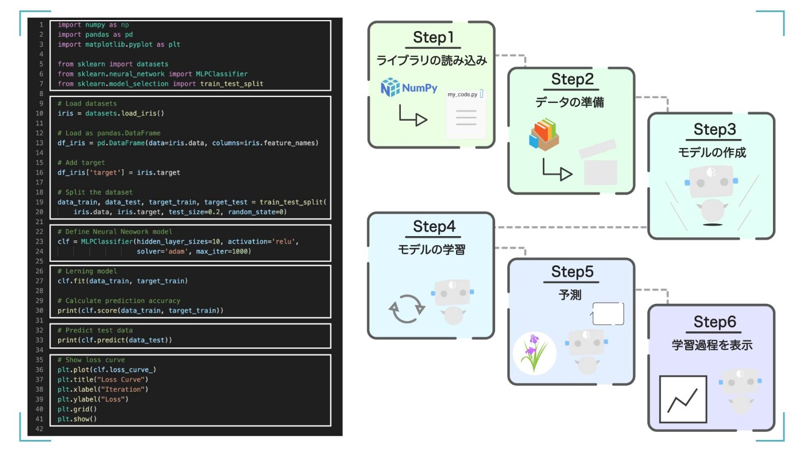Click the モデルの学習 label
Screen dimensions: 804x452
coord(431,250)
